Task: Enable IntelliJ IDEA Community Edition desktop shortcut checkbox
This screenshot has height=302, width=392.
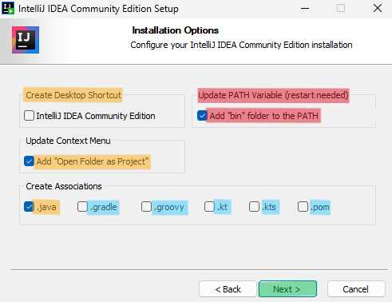Action: point(29,116)
